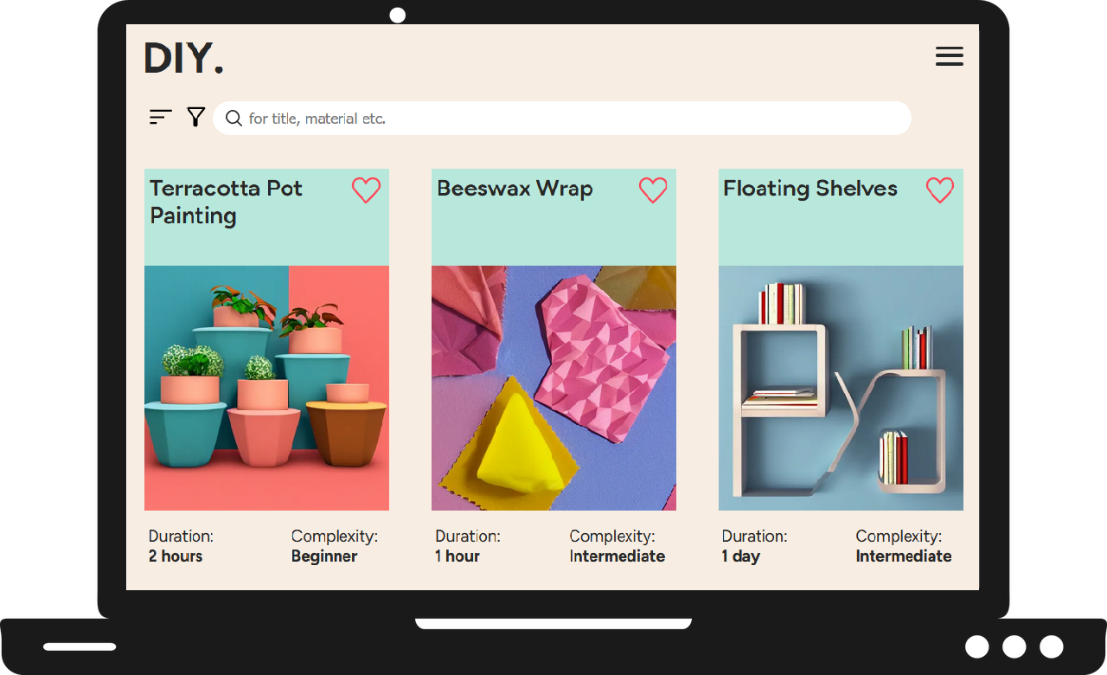Open the hamburger menu

point(950,57)
